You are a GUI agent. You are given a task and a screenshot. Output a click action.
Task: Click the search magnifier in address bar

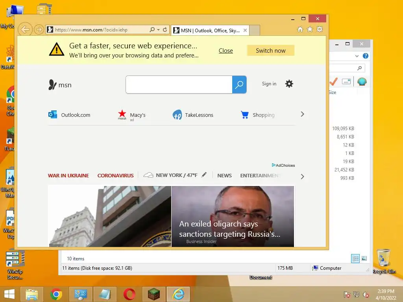(152, 30)
